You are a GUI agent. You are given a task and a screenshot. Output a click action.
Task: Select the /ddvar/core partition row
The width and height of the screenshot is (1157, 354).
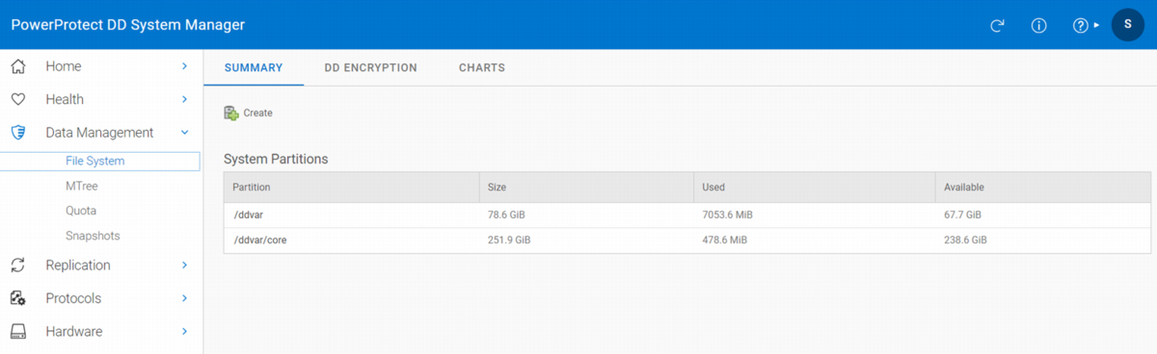point(686,240)
